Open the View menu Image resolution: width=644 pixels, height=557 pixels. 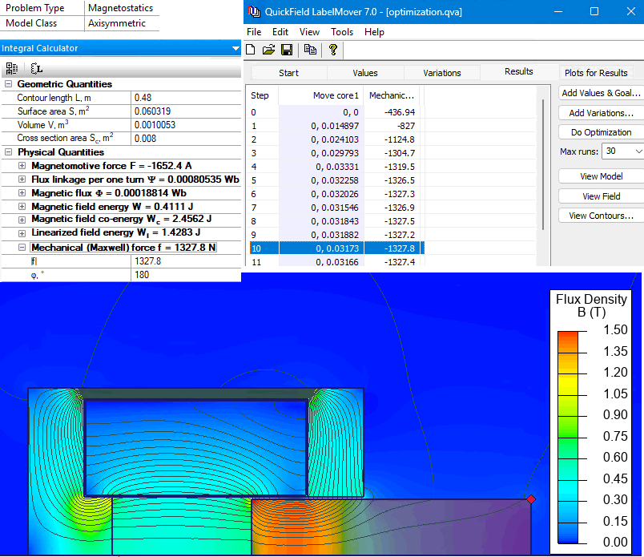(x=309, y=32)
